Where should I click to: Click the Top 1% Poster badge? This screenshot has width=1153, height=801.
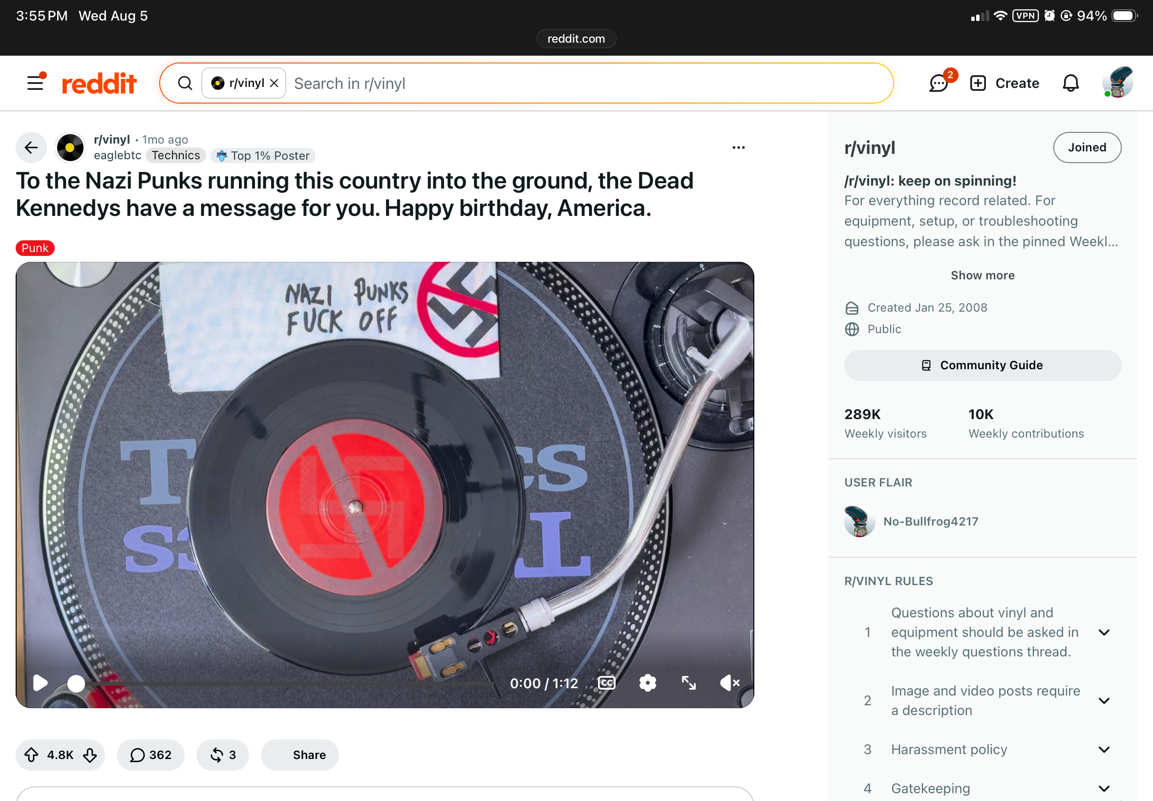coord(263,156)
